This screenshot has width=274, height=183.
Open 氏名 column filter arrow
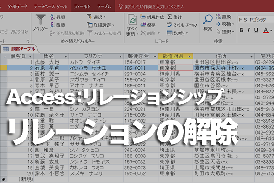[x=66, y=57]
